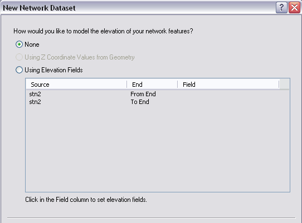Click the From End cell

[x=143, y=94]
